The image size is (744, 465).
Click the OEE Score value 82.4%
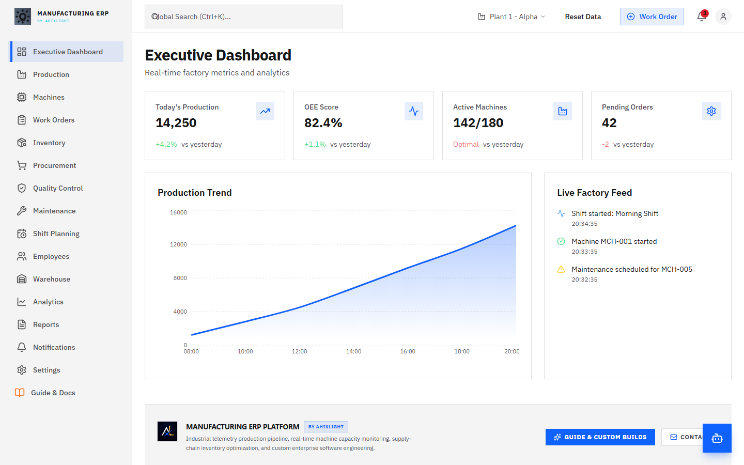[x=323, y=123]
